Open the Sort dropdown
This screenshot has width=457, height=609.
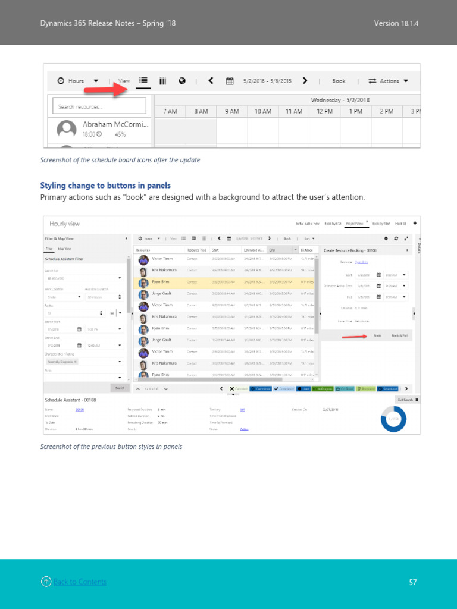309,238
